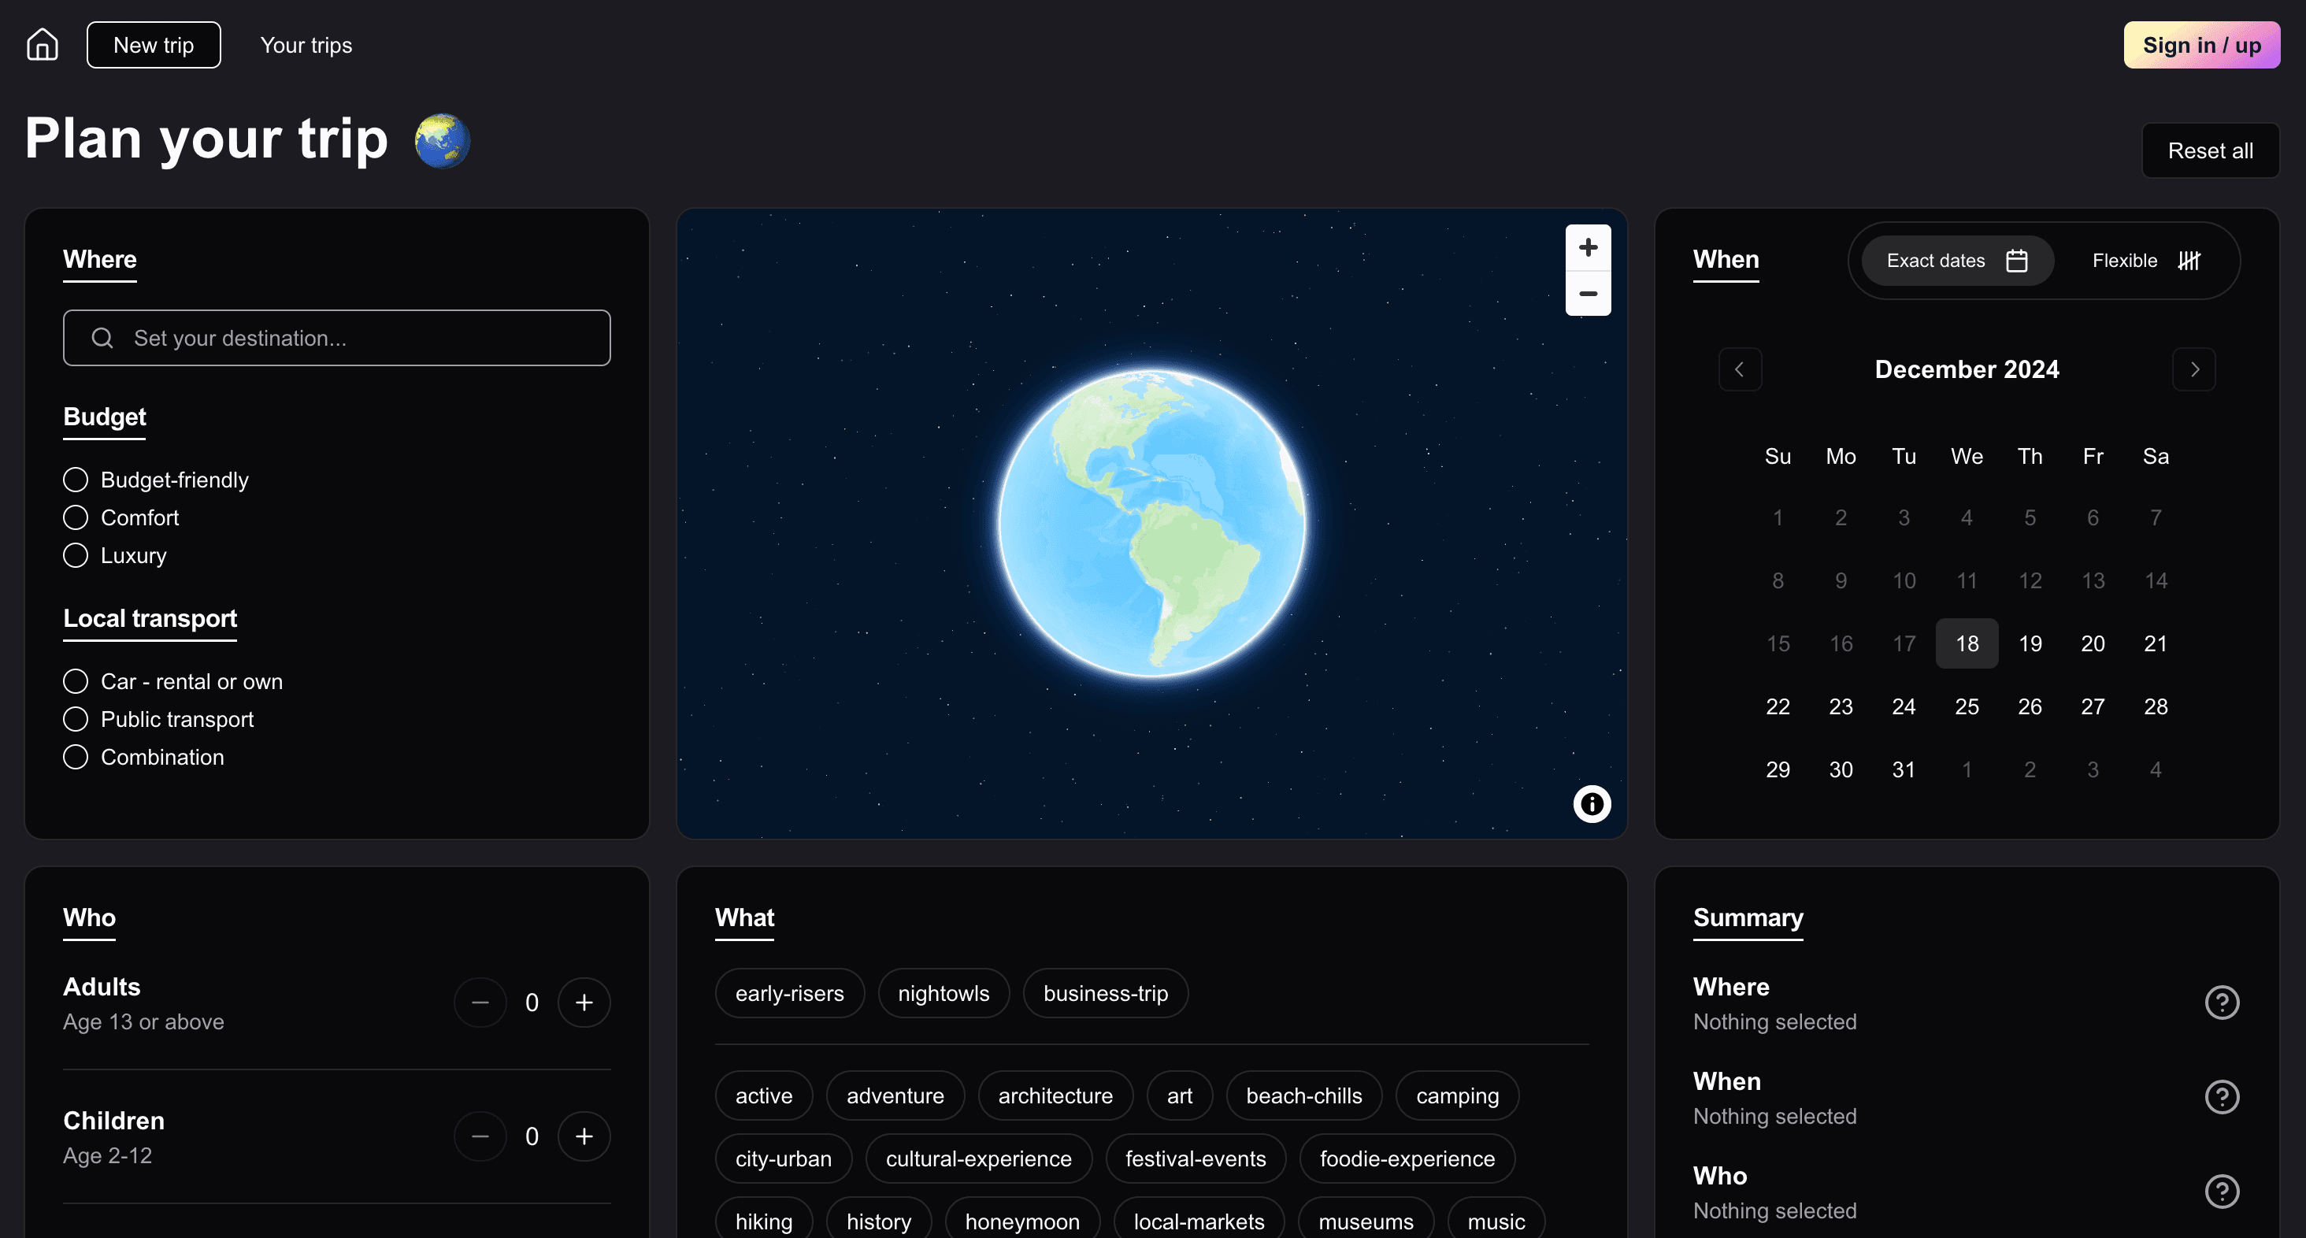Increase the Adults count
Viewport: 2306px width, 1238px height.
(584, 1003)
